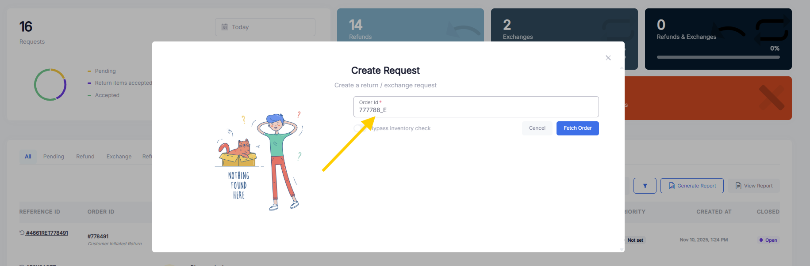
Task: Toggle the Bypass inventory check switch
Action: [360, 128]
